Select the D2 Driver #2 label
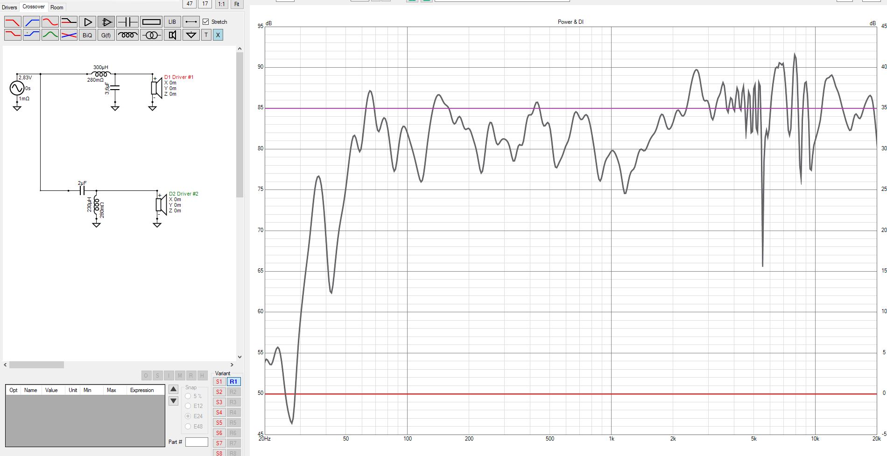Screen dimensions: 887x456 point(183,194)
